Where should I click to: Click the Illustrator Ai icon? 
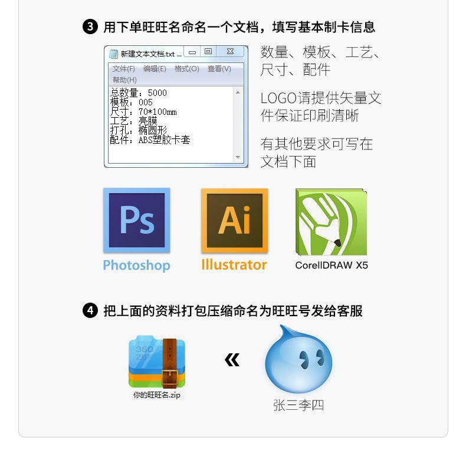(x=235, y=221)
